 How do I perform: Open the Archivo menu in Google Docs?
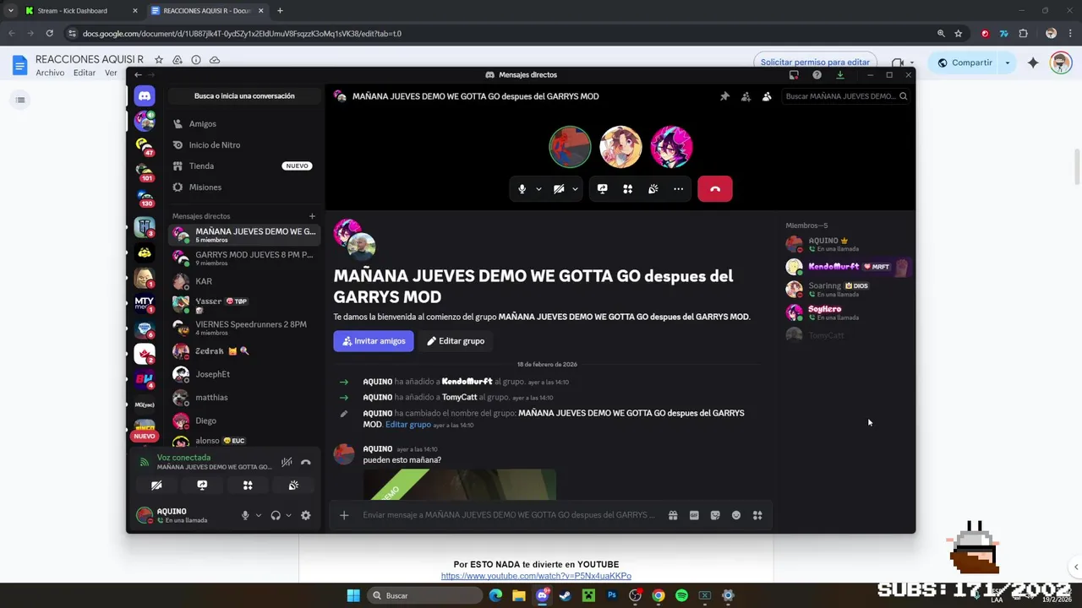(x=50, y=73)
